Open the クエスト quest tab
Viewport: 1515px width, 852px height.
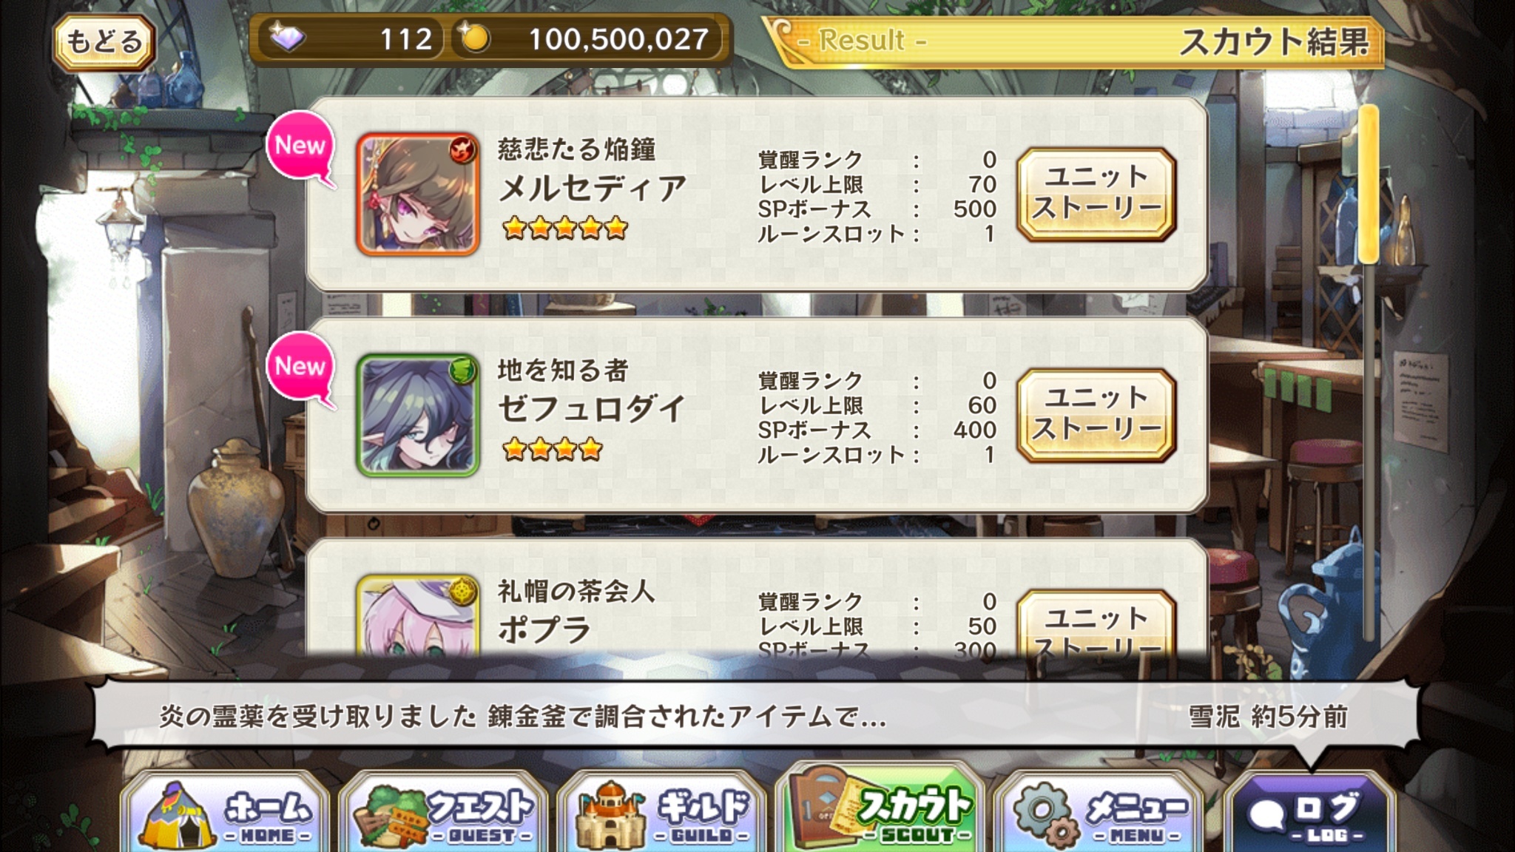pos(444,812)
